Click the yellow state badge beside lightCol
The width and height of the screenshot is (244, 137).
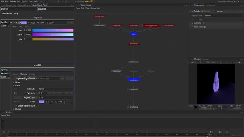click(x=11, y=23)
